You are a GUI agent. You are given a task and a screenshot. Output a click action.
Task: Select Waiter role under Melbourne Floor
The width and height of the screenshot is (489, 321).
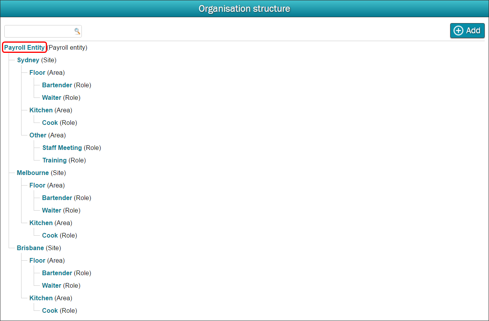coord(52,210)
